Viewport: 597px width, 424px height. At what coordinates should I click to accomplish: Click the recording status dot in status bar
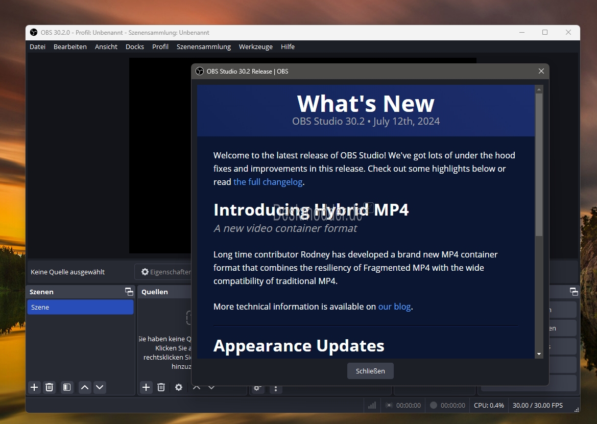coord(433,405)
